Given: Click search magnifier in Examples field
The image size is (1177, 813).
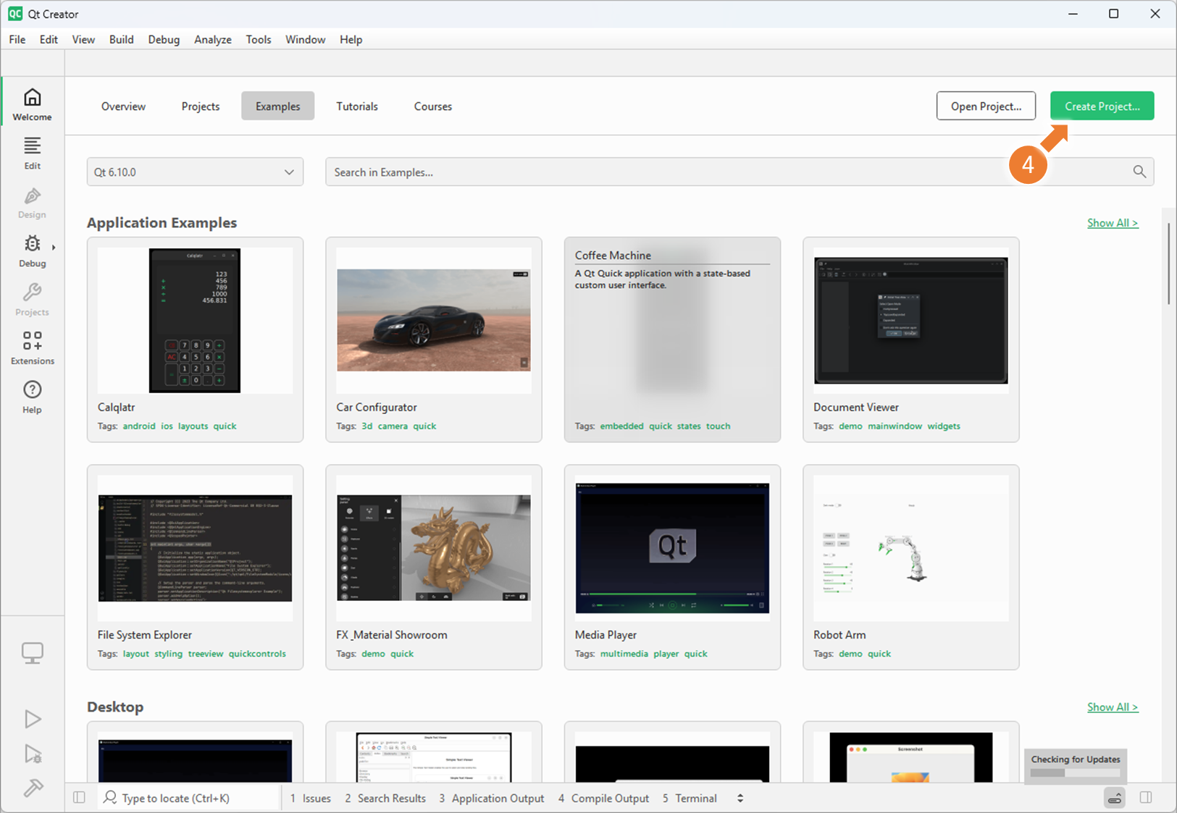Looking at the screenshot, I should click(x=1139, y=172).
